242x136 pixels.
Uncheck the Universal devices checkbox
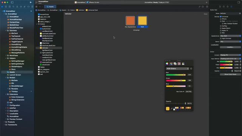[x=221, y=17]
